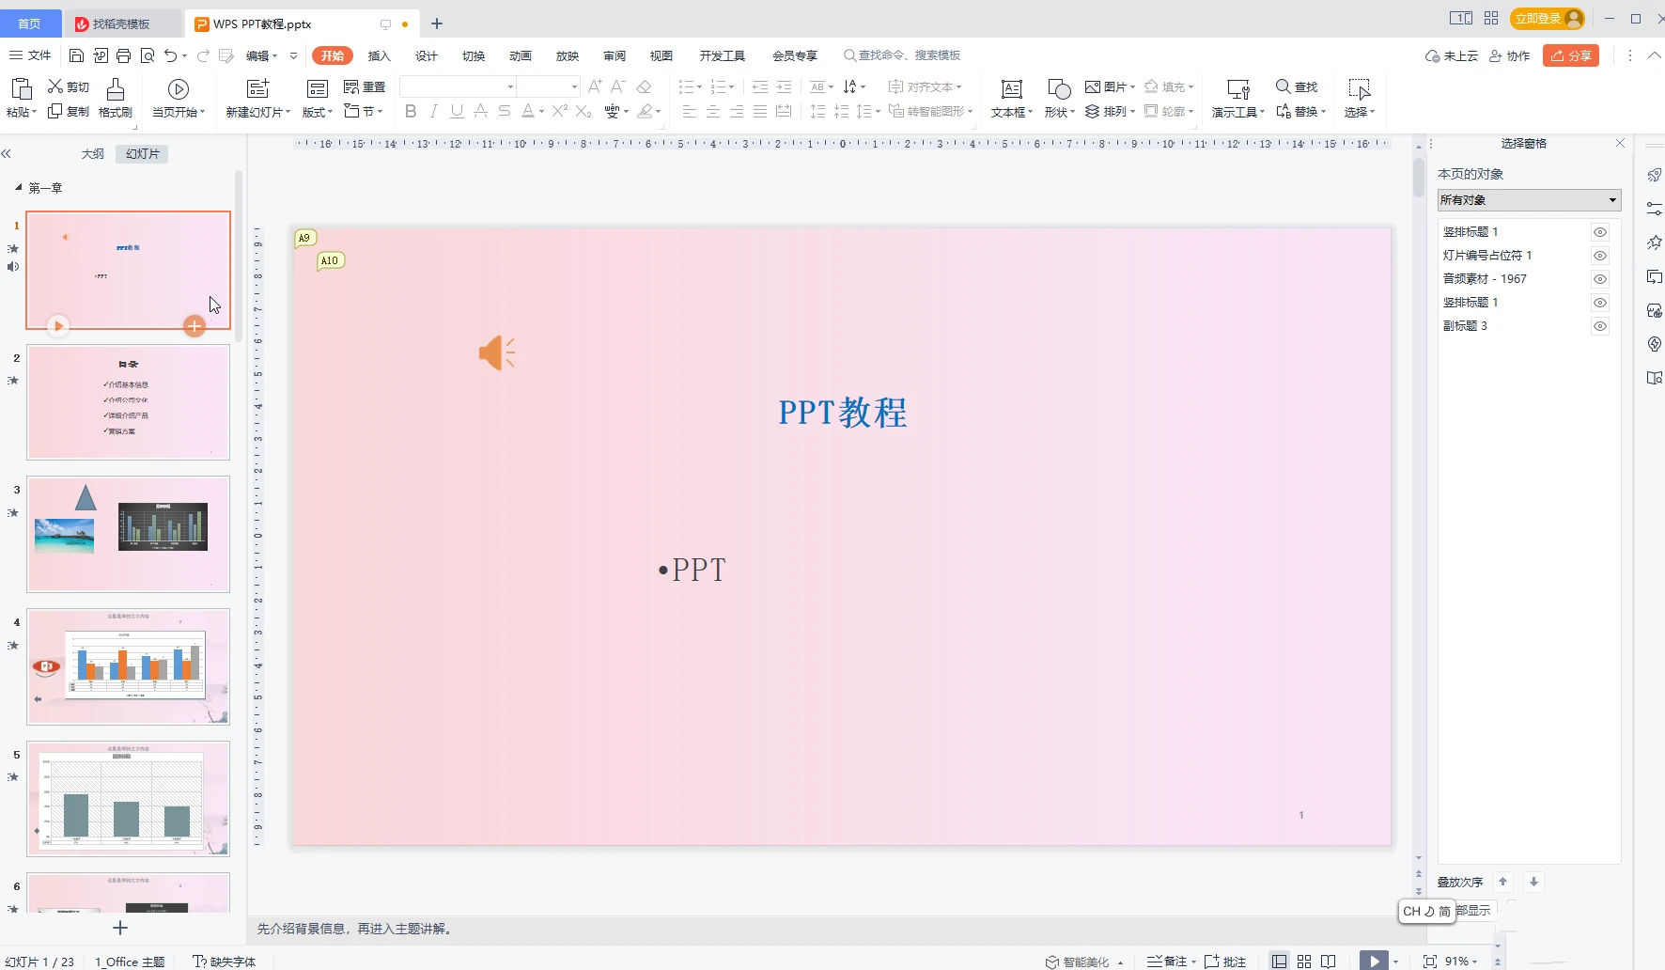Click the 立即登录 login button
This screenshot has width=1665, height=970.
[1548, 18]
